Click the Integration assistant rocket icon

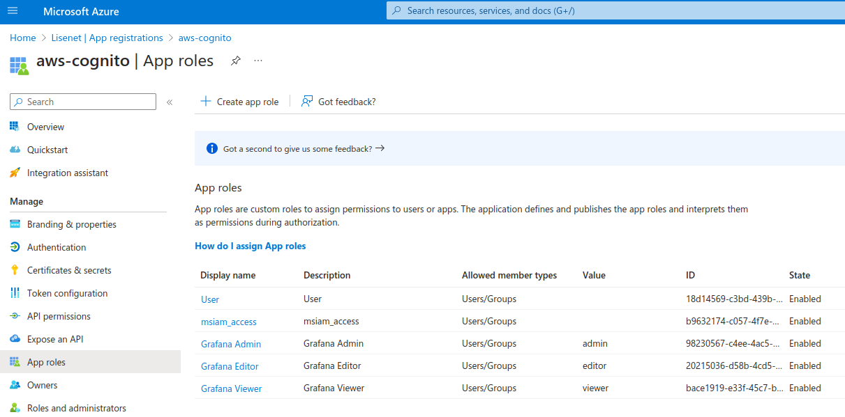point(15,173)
